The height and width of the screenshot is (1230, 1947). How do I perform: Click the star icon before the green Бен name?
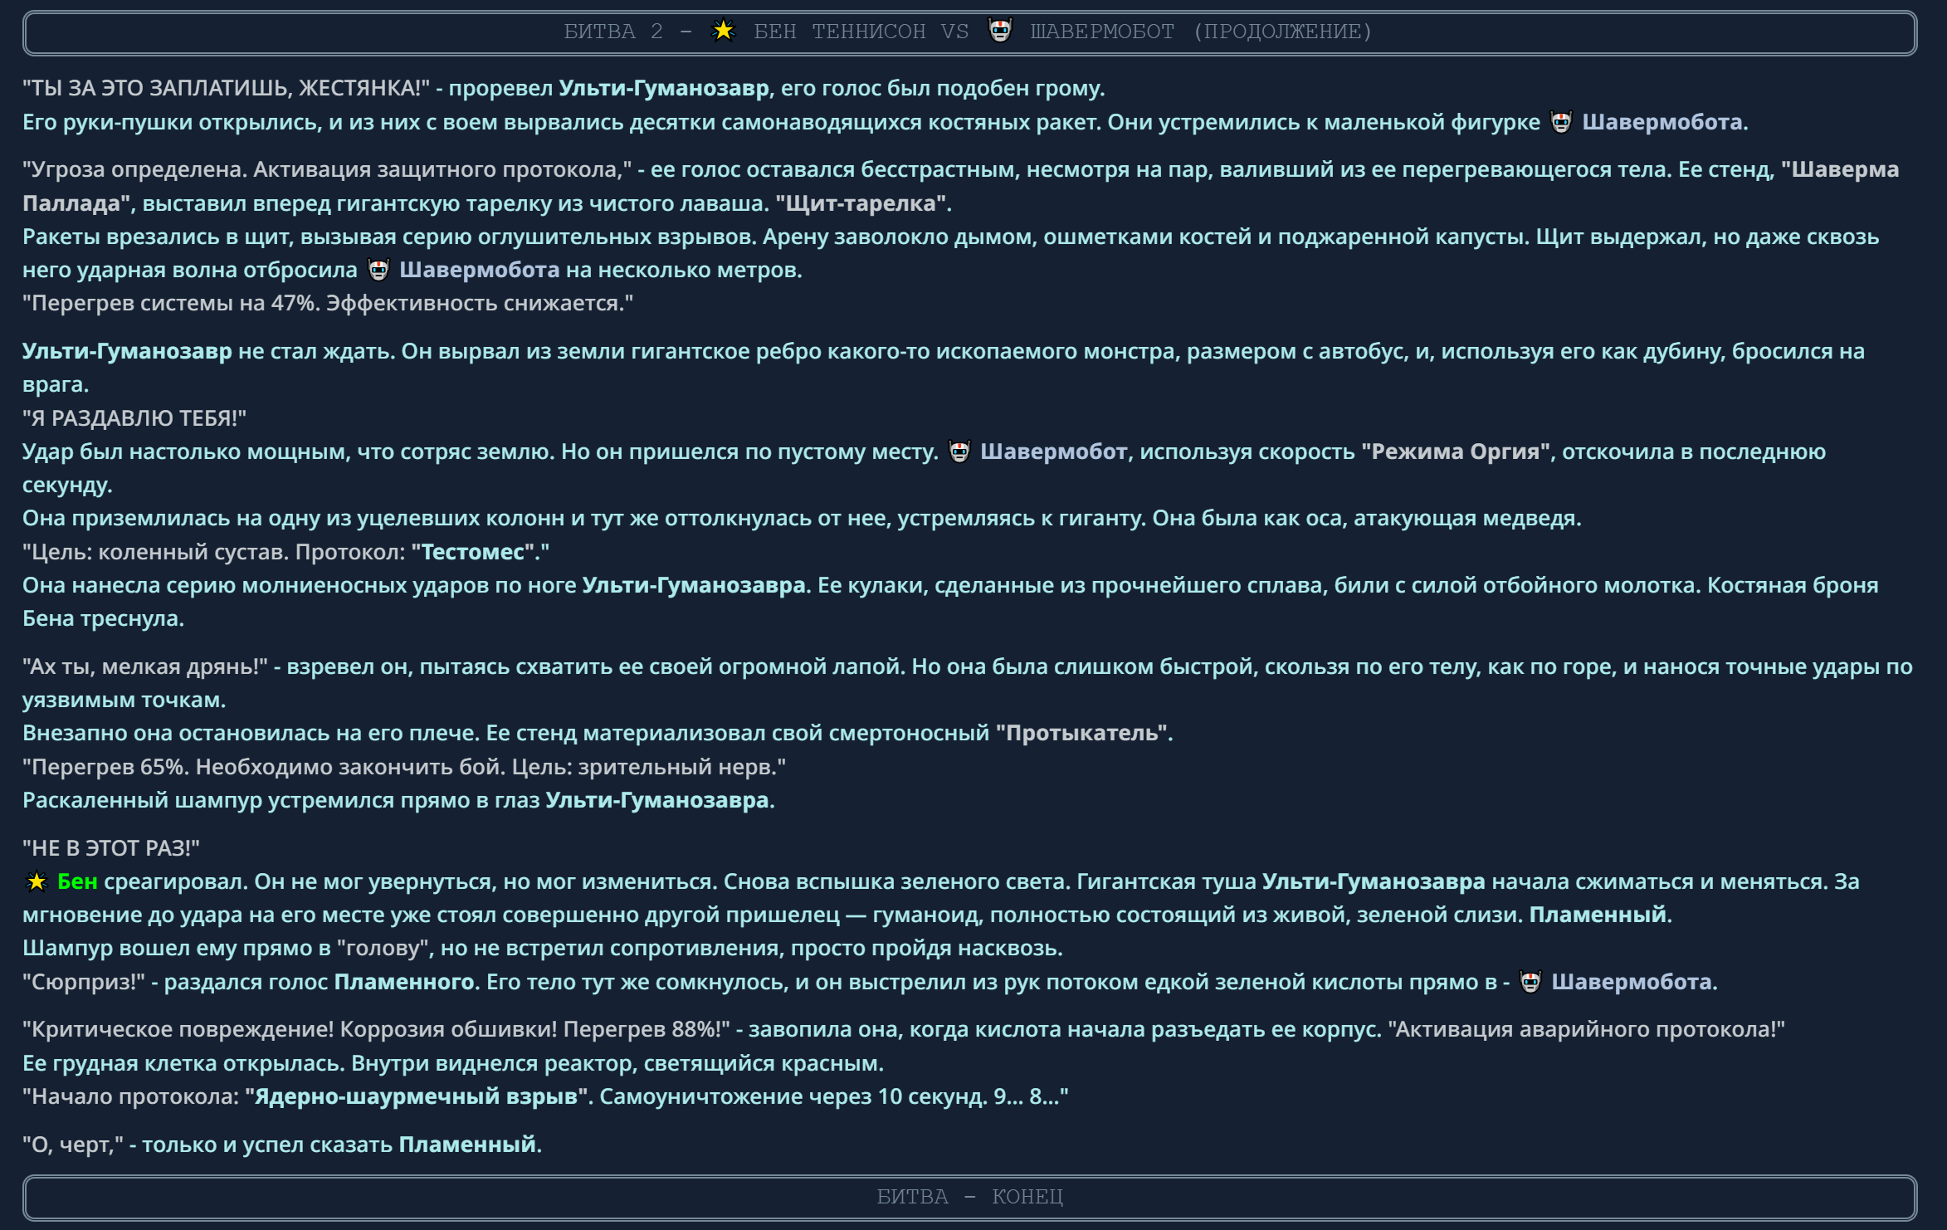[x=37, y=881]
